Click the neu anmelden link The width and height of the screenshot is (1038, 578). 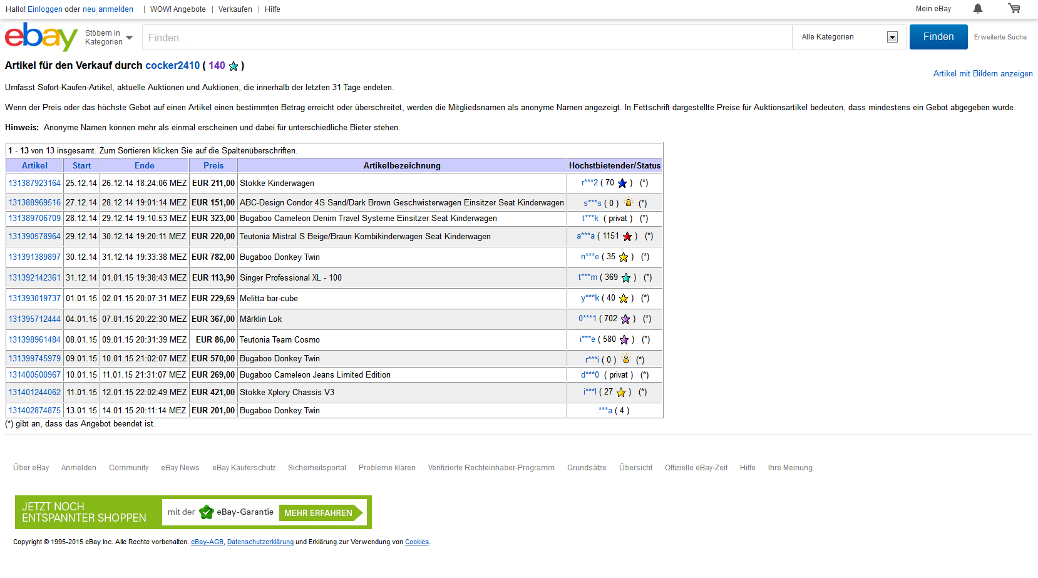click(x=108, y=9)
